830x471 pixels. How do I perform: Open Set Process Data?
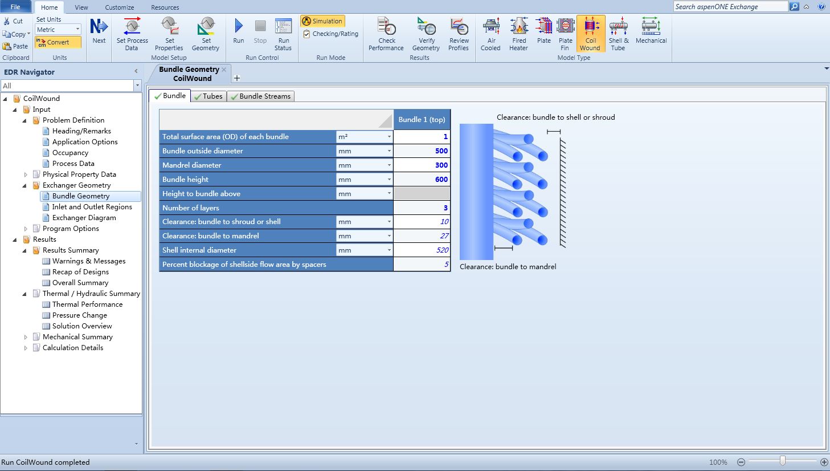pos(132,34)
